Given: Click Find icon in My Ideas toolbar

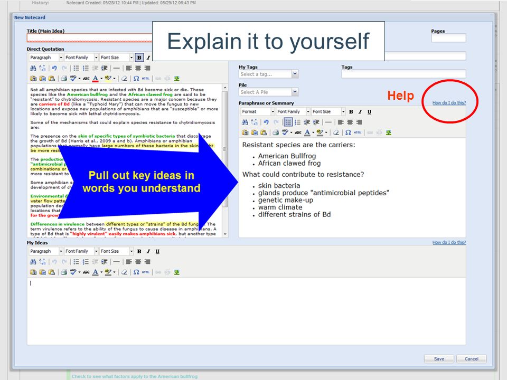Looking at the screenshot, I should [33, 262].
